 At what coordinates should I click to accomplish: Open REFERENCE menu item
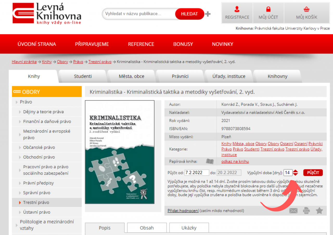(141, 44)
